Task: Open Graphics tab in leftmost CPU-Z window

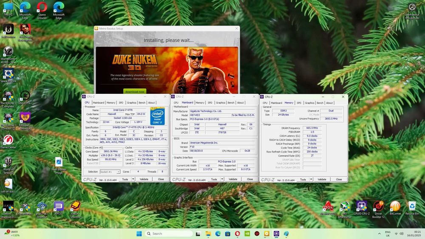Action: [x=131, y=103]
